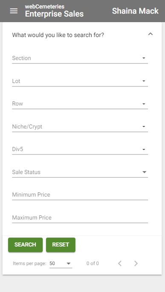Viewport: 165px width, 292px height.
Task: Go to the previous results page
Action: click(120, 263)
